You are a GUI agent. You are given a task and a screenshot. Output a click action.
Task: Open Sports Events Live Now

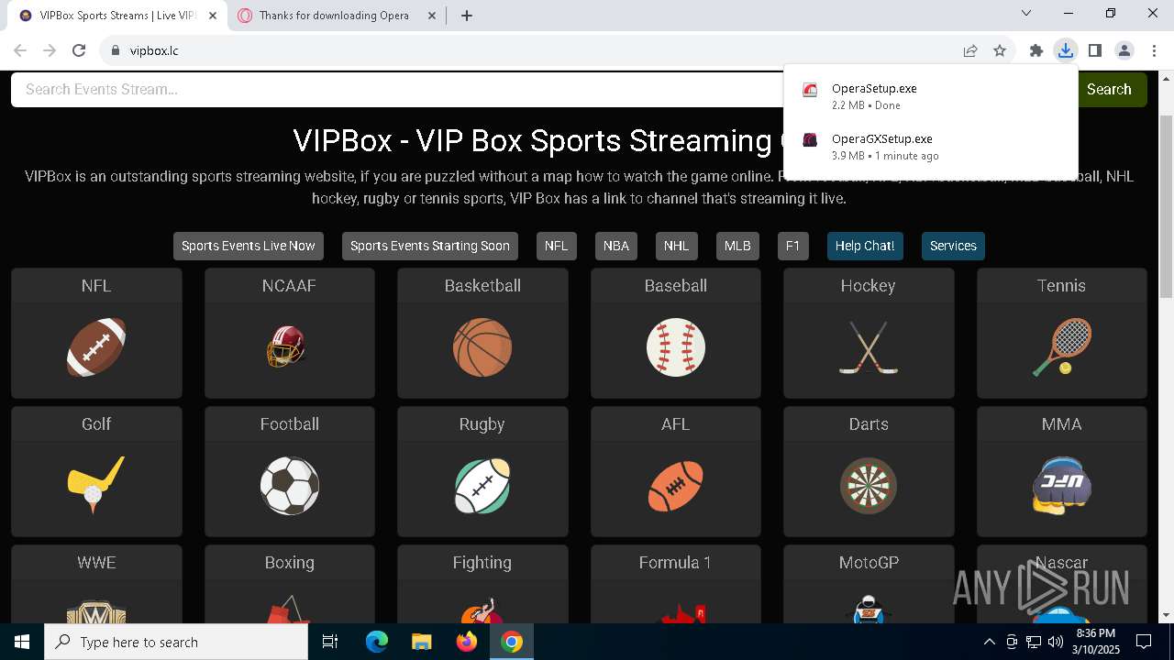pyautogui.click(x=248, y=246)
